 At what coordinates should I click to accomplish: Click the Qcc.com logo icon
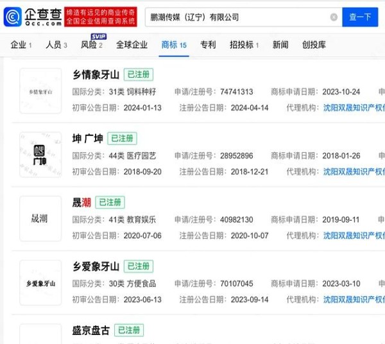click(13, 17)
